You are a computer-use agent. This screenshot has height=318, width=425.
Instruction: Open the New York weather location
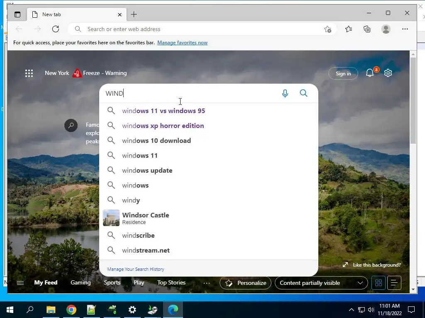click(57, 73)
